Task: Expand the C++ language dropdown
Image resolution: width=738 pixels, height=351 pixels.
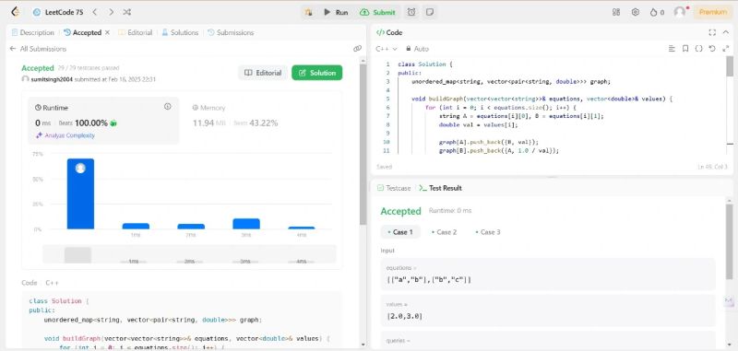Action: coord(387,49)
